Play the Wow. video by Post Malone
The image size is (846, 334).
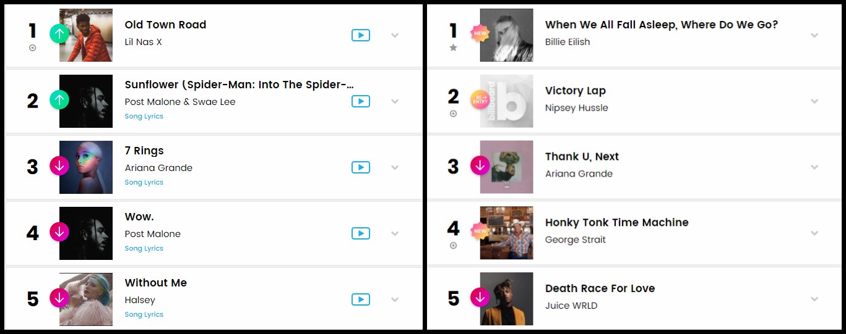(360, 233)
